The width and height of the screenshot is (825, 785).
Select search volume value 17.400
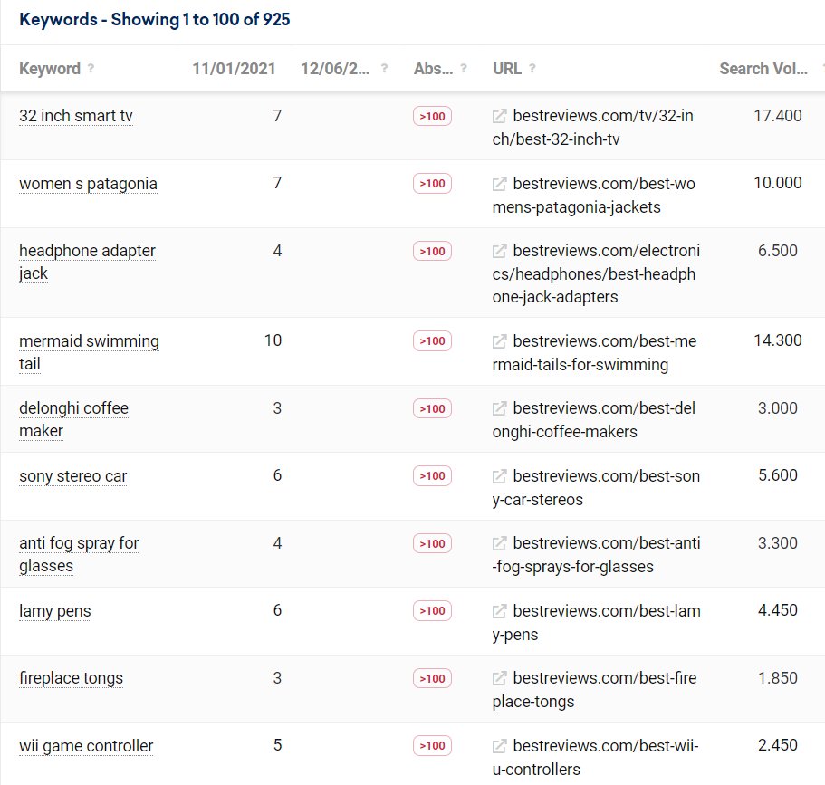coord(778,116)
